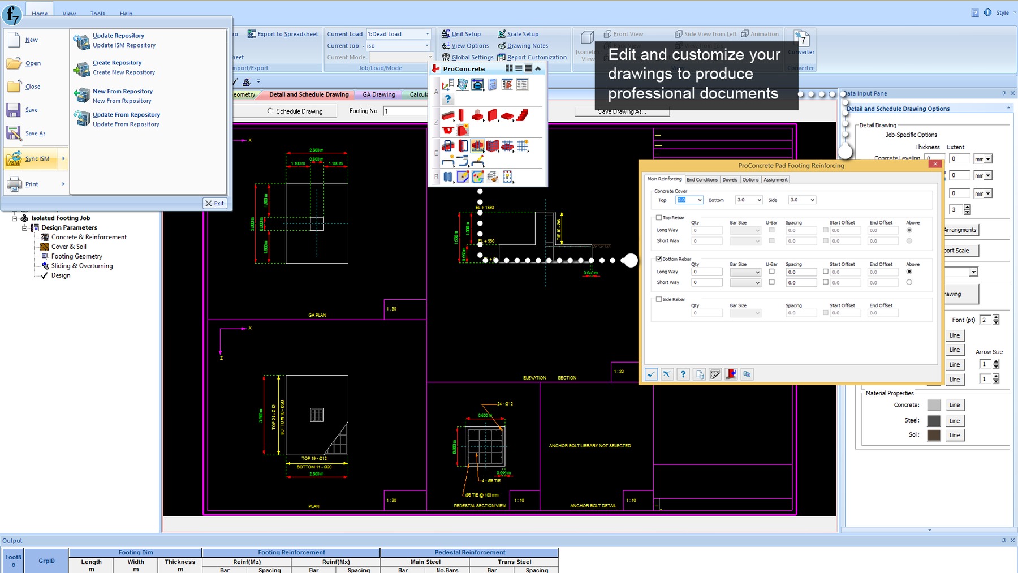Tick Bottom Rebar Long Way Start Offset checkbox
The width and height of the screenshot is (1018, 573).
click(x=826, y=272)
